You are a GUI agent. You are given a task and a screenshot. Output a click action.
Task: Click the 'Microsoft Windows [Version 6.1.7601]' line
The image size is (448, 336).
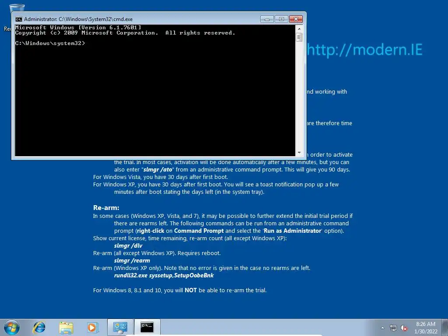(x=78, y=28)
